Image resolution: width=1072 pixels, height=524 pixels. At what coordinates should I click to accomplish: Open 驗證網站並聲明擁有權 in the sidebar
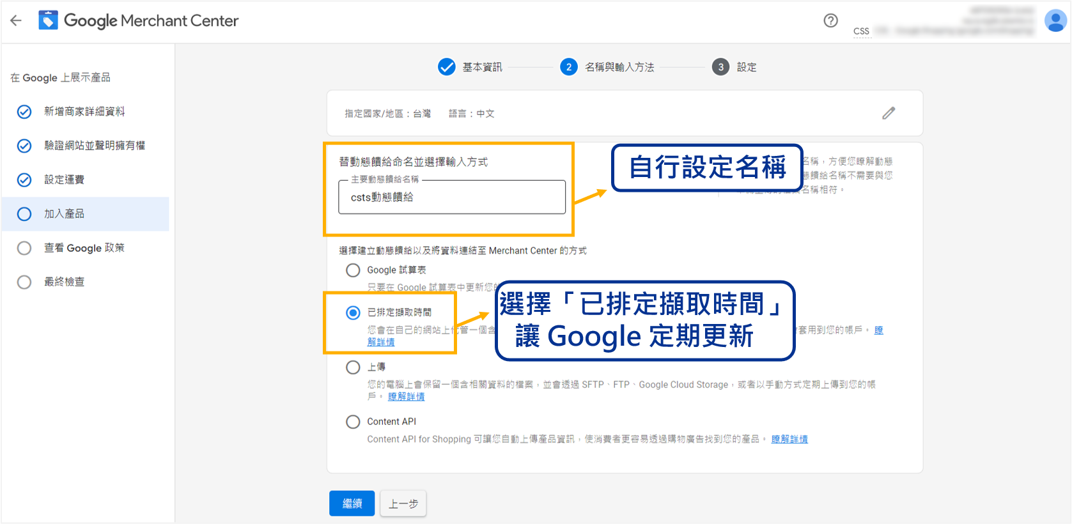[x=95, y=146]
